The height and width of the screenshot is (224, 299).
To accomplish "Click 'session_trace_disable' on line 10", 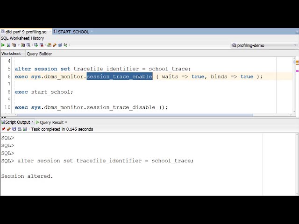I will click(x=121, y=107).
